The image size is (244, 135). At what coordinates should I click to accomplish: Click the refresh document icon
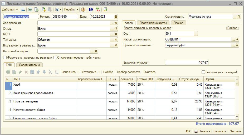point(30,9)
